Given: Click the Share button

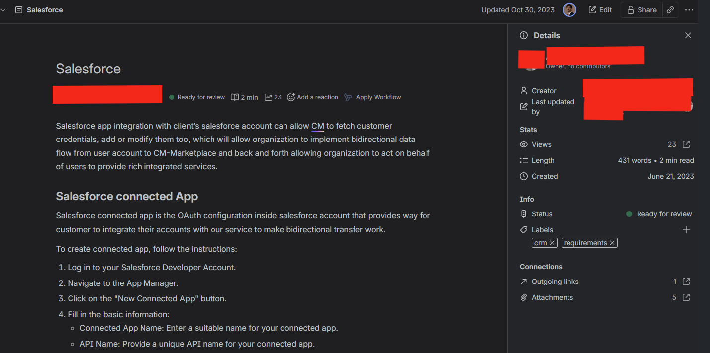Looking at the screenshot, I should pyautogui.click(x=641, y=10).
